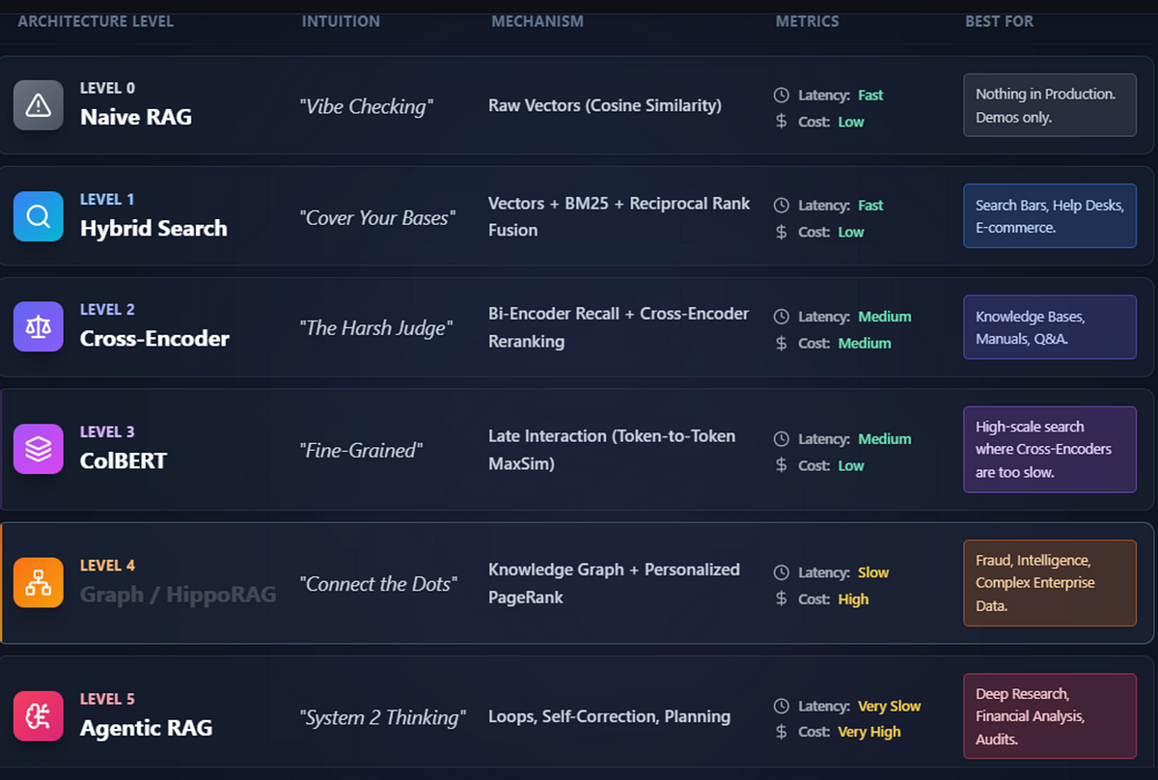Click Loops, Self-Correction, Planning text
The height and width of the screenshot is (780, 1158).
pos(609,716)
